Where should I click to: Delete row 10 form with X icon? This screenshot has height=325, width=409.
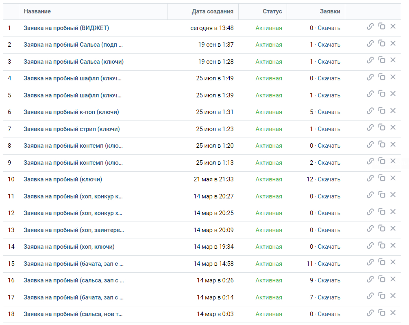[393, 178]
